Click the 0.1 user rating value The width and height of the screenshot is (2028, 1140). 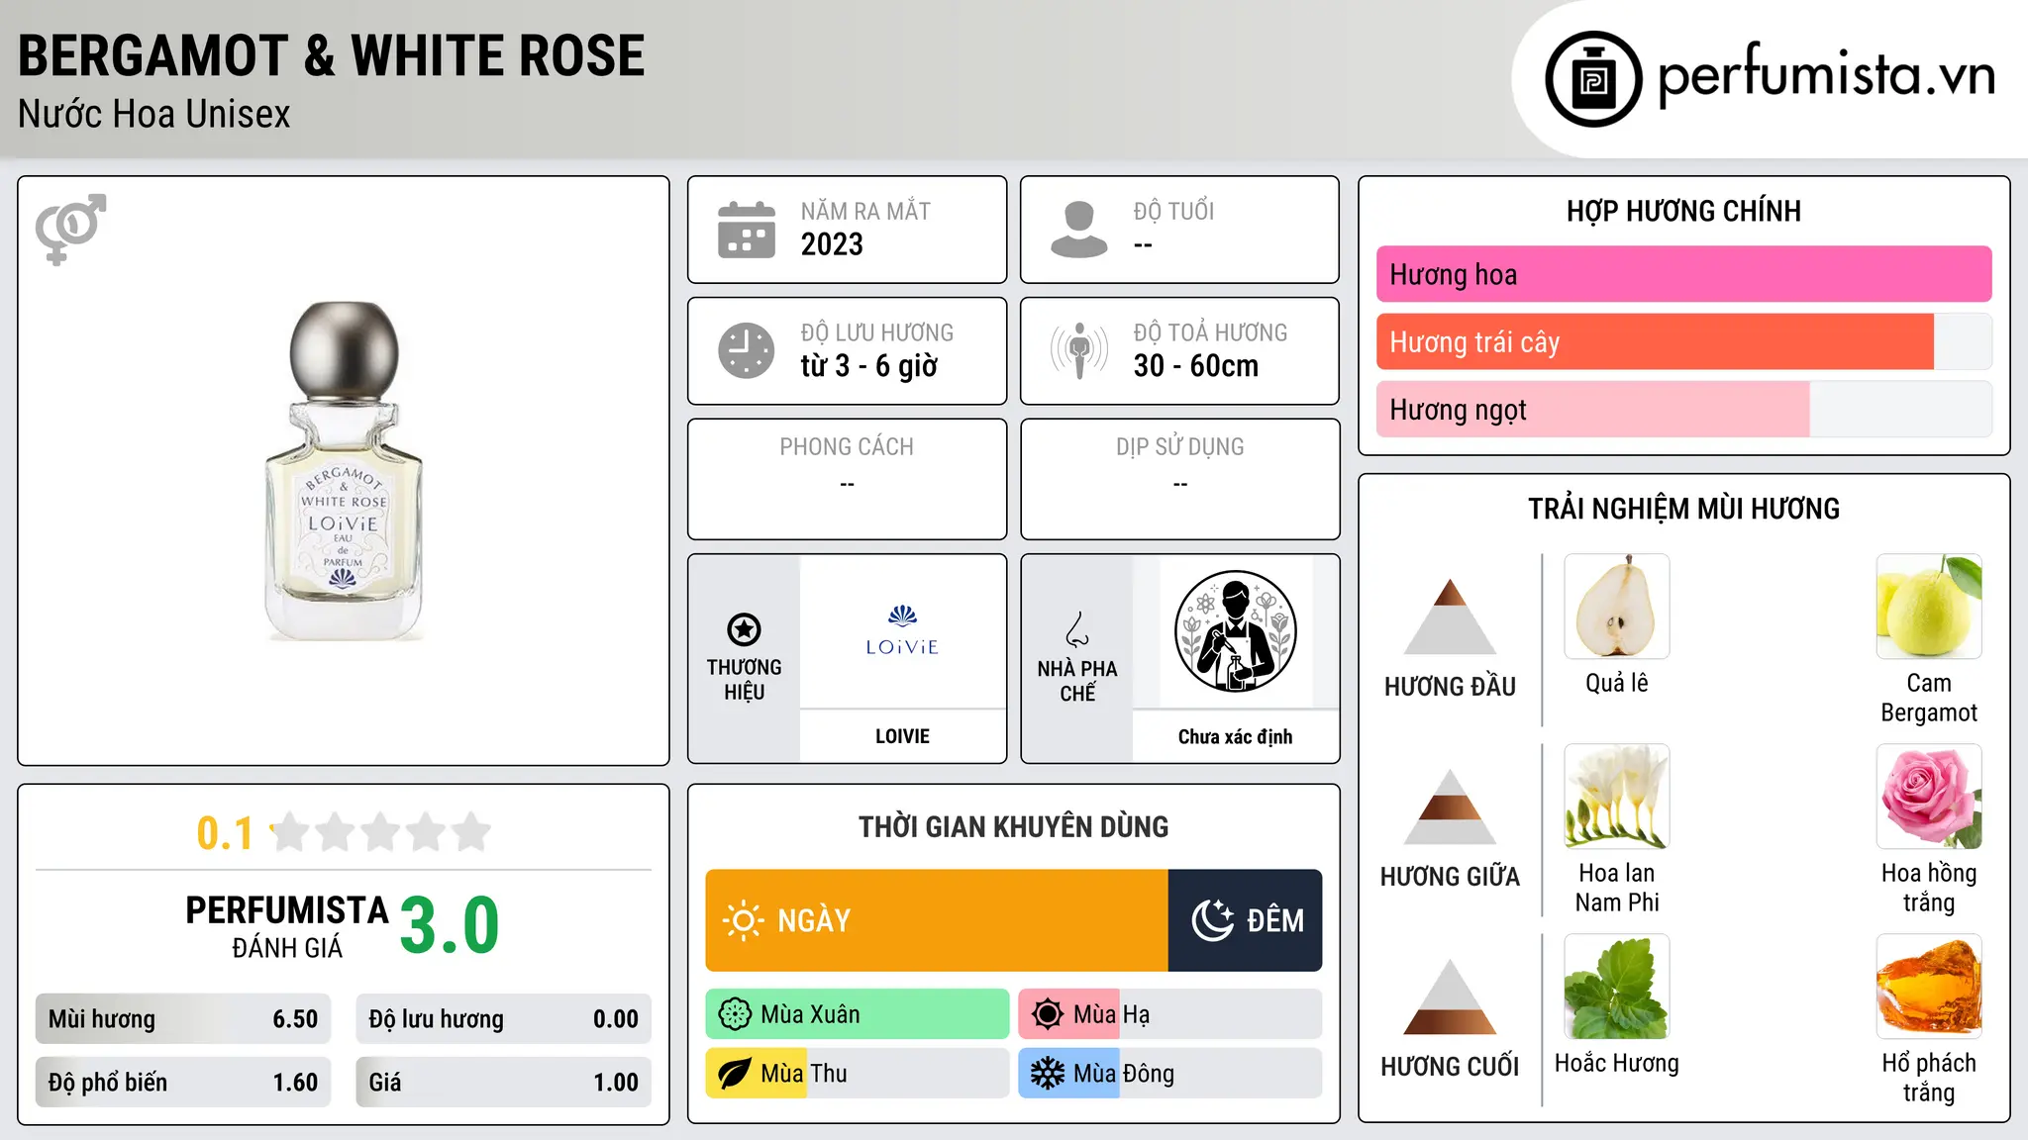pos(225,833)
